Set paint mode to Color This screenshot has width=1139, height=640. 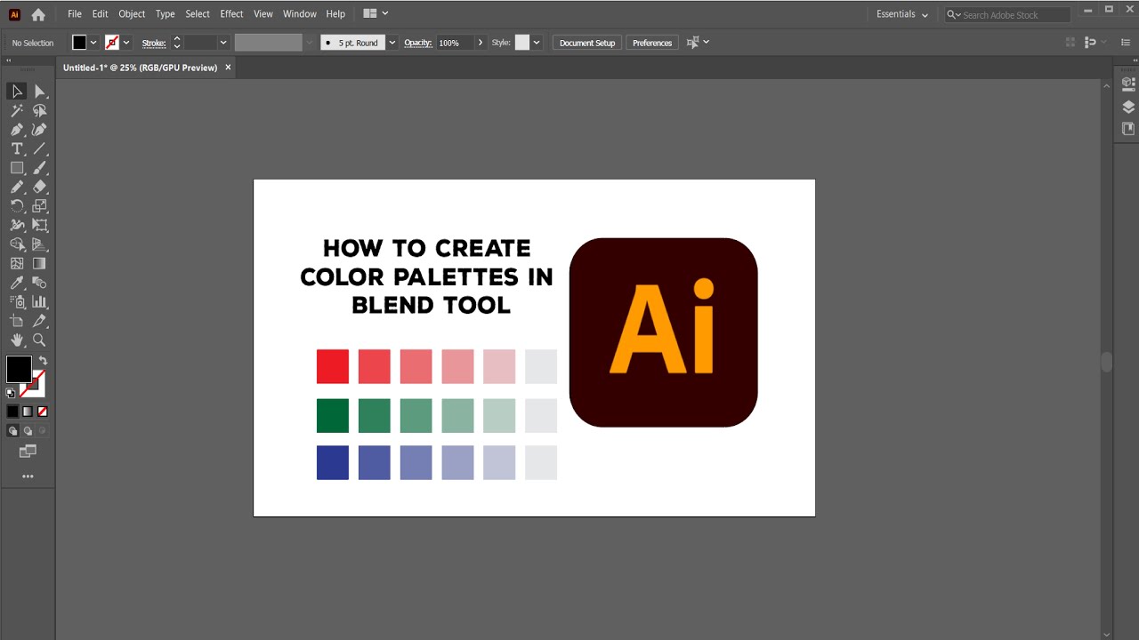tap(12, 412)
